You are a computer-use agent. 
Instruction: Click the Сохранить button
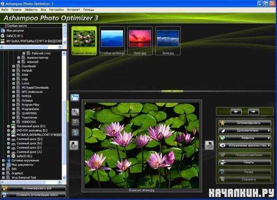(245, 179)
